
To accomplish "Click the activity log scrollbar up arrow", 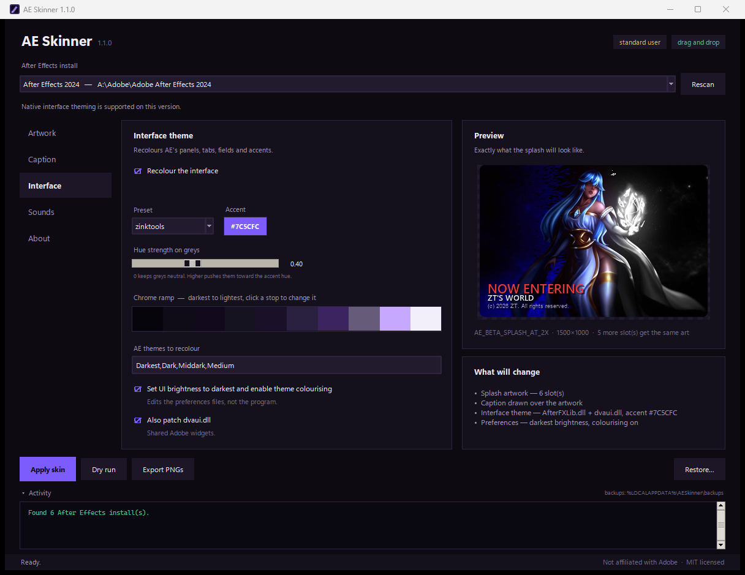I will tap(720, 506).
